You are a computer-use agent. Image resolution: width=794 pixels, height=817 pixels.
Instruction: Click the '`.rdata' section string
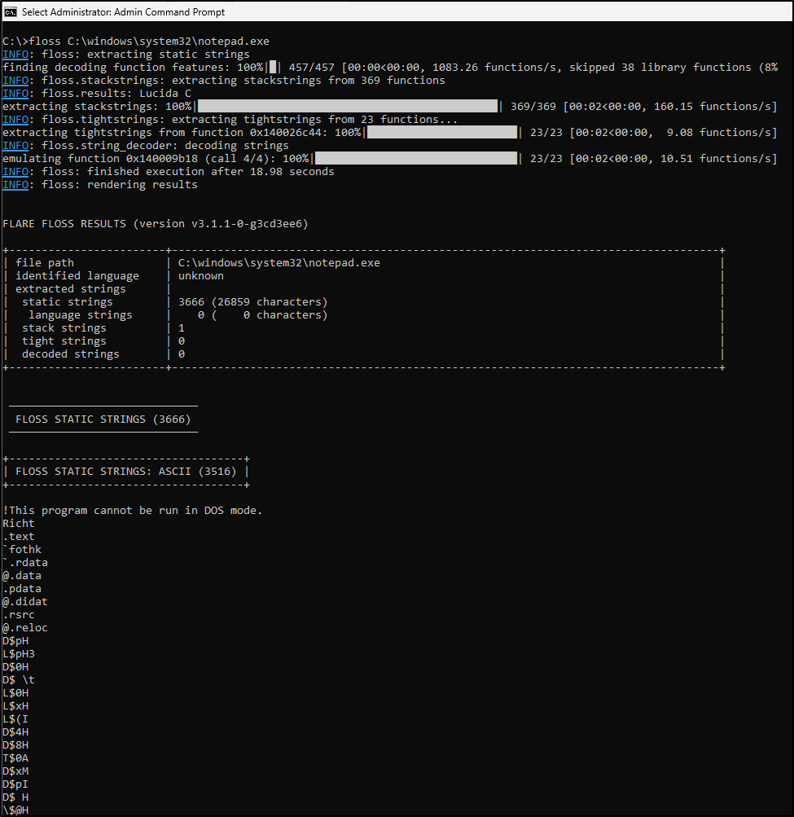[x=25, y=562]
